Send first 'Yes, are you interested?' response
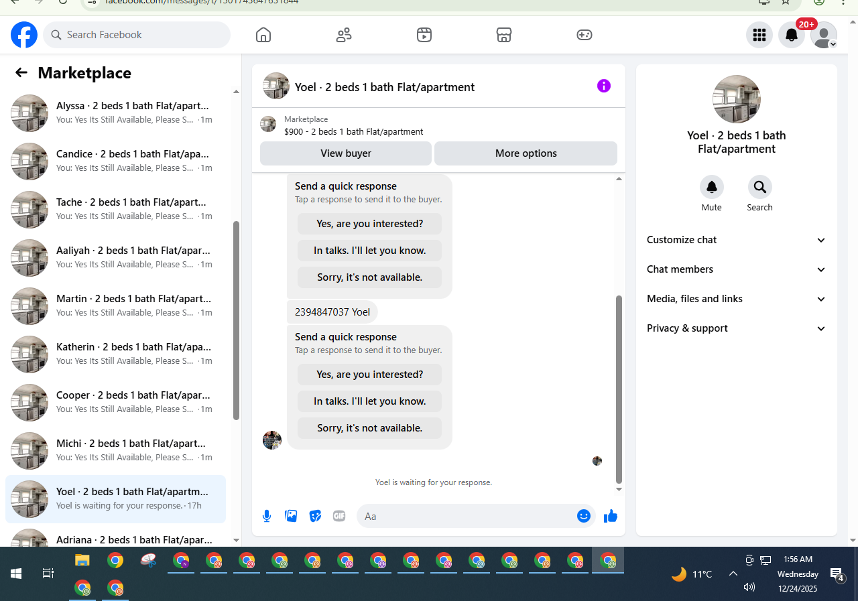858x601 pixels. (370, 224)
